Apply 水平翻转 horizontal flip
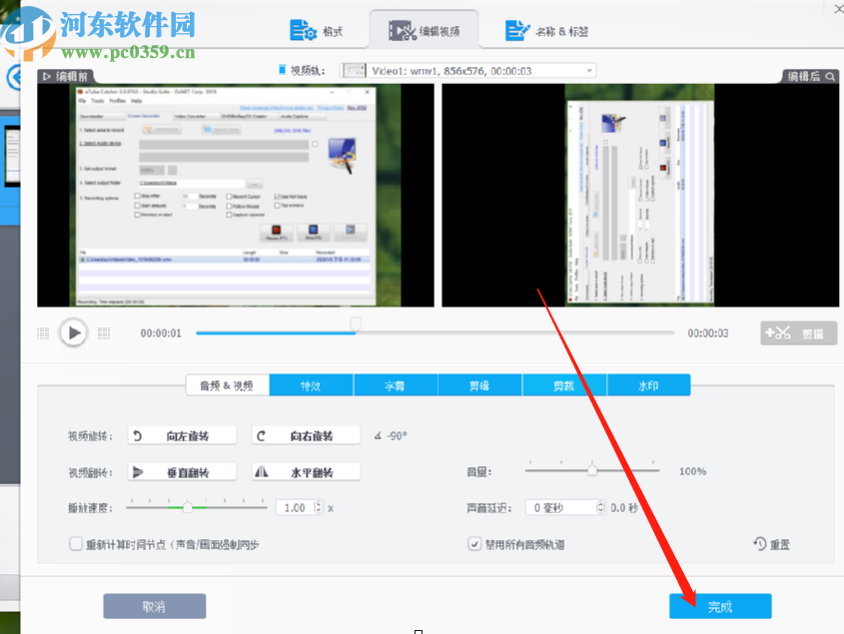This screenshot has width=844, height=634. pos(306,472)
